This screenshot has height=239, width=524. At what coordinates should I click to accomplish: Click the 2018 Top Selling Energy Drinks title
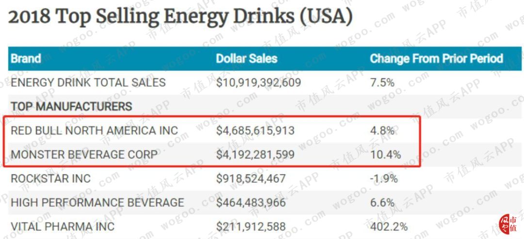[180, 17]
